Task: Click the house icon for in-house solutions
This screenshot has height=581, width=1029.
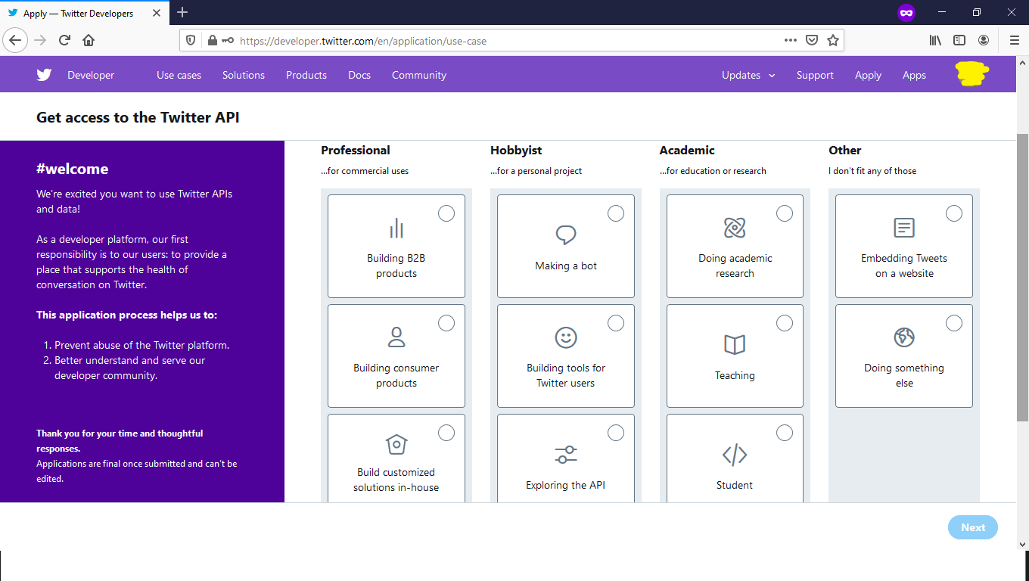Action: coord(396,444)
